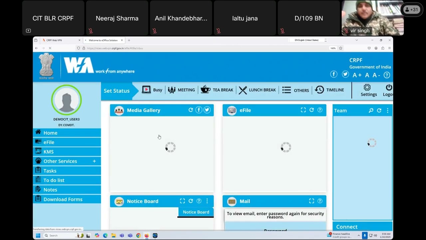Set status to MEETING
Image resolution: width=426 pixels, height=240 pixels.
181,90
